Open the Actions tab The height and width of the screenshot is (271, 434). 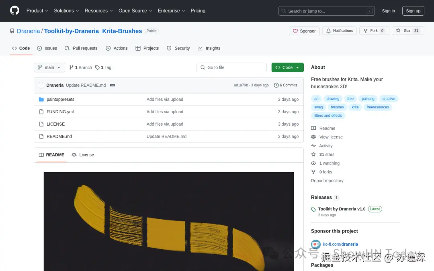click(x=117, y=48)
